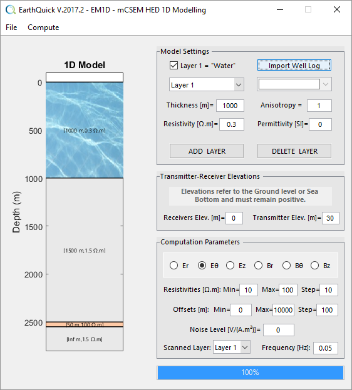The height and width of the screenshot is (390, 352).
Task: Click the Transmitter Elev. input field
Action: pos(330,218)
